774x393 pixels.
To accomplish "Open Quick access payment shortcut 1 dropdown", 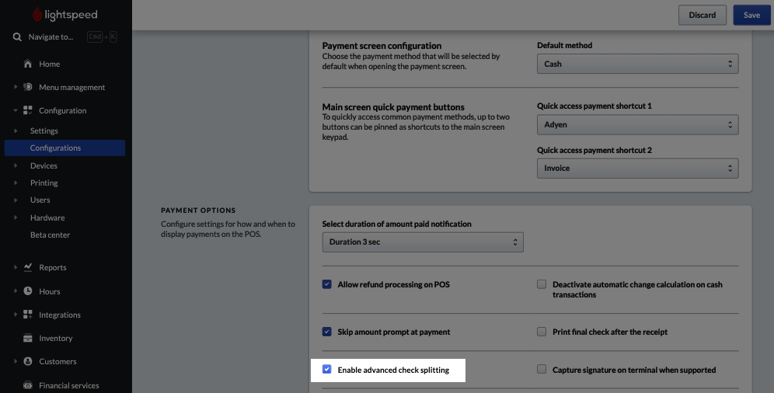I will coord(637,124).
